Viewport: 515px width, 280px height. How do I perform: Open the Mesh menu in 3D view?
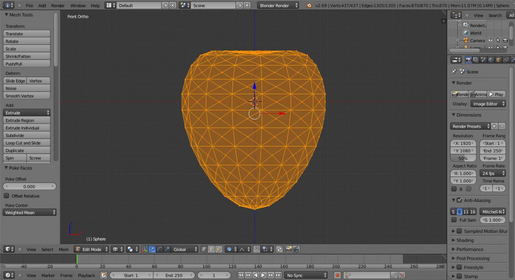pos(64,249)
